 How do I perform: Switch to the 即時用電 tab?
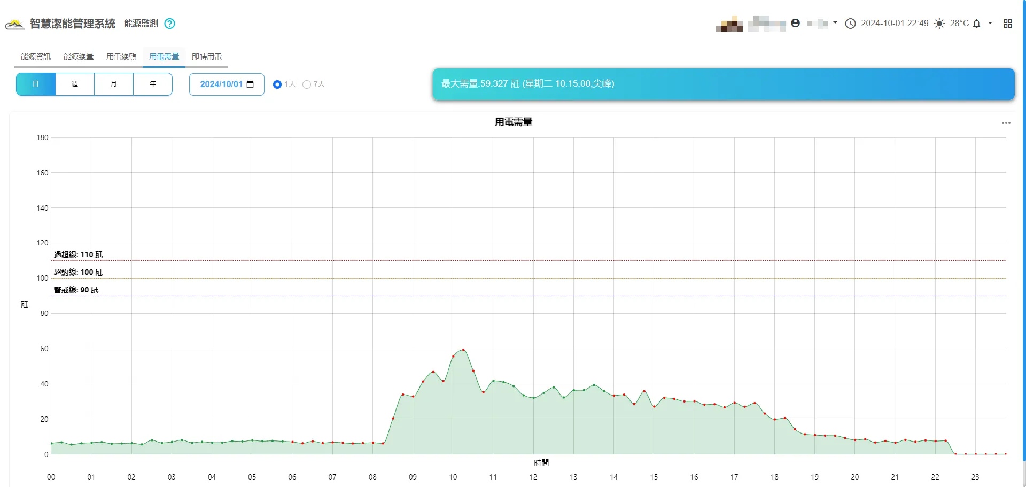207,57
